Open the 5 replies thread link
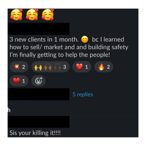The image size is (146, 146). tap(83, 95)
